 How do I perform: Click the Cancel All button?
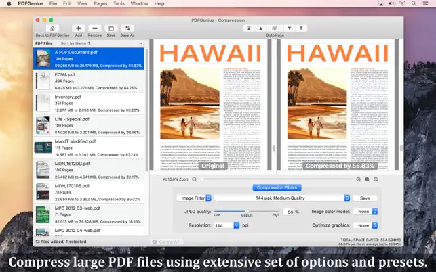tap(165, 242)
